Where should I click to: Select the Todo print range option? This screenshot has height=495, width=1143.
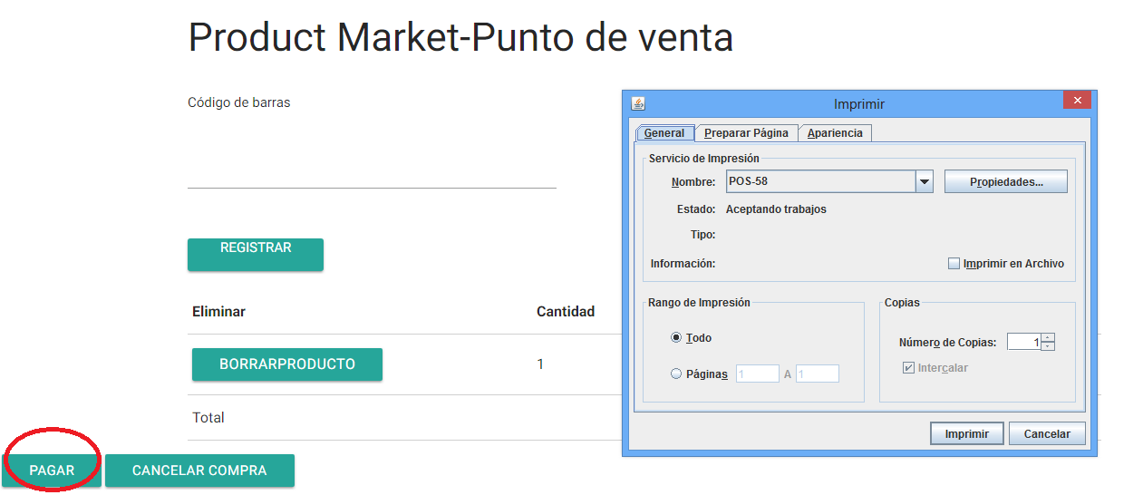click(676, 338)
